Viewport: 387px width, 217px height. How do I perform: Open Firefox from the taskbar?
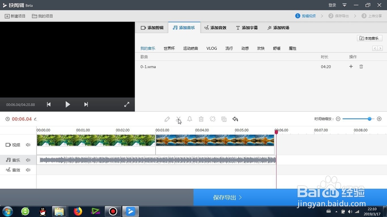[78, 211]
